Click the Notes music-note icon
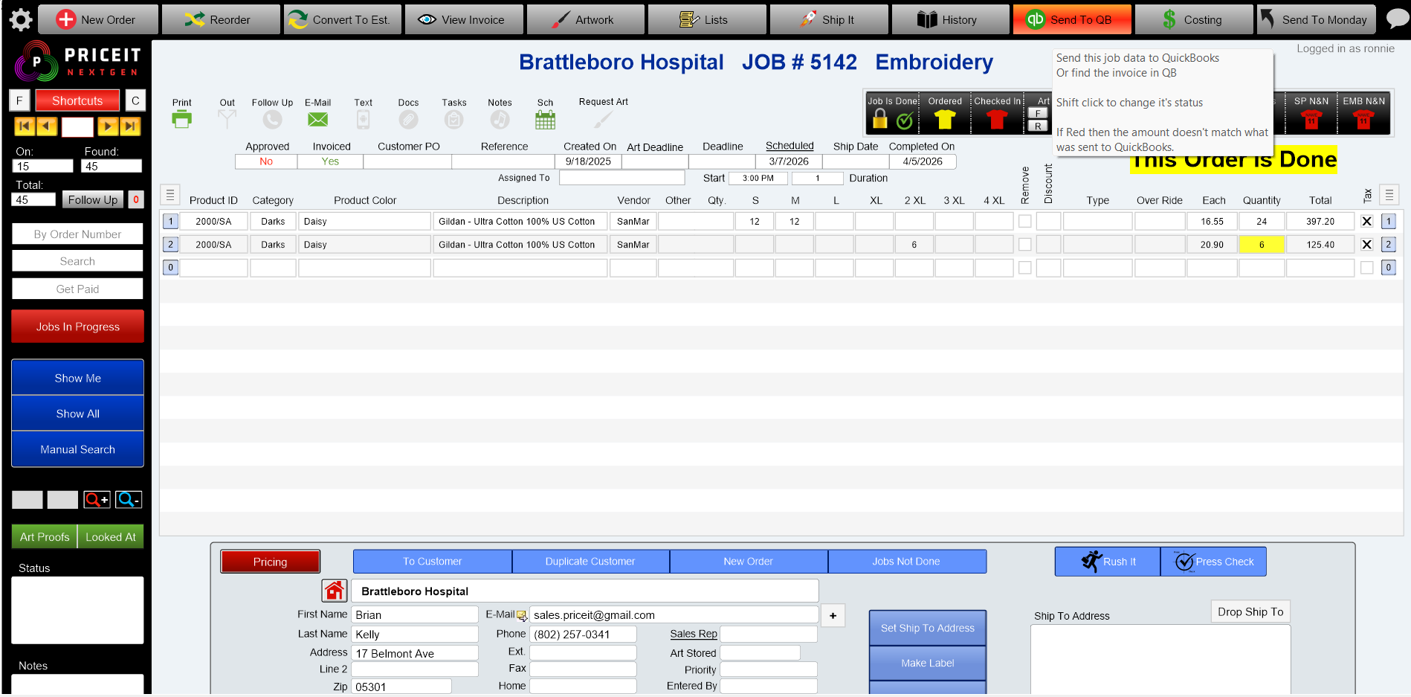The height and width of the screenshot is (697, 1411). coord(500,118)
